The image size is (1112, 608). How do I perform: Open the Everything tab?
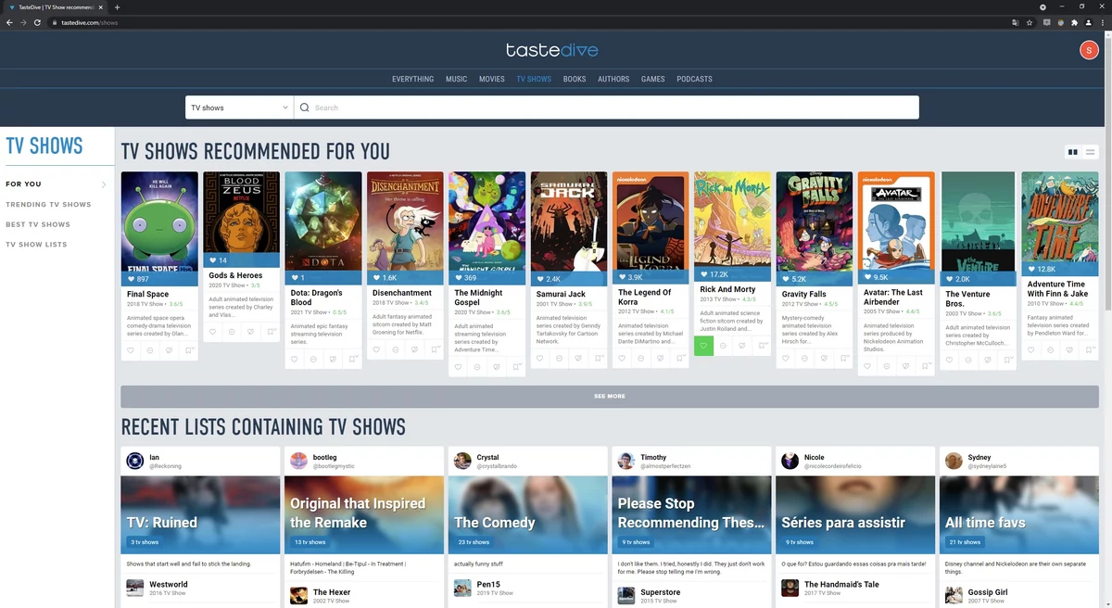(x=413, y=79)
